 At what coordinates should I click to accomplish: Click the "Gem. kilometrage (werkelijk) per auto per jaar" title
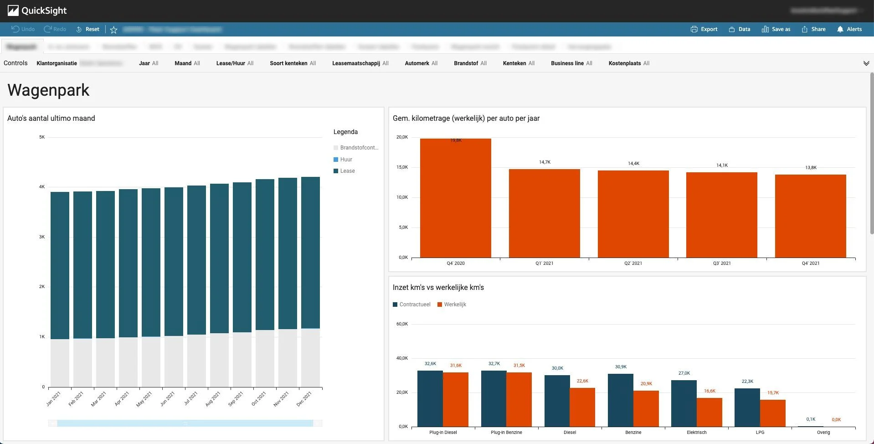point(466,119)
